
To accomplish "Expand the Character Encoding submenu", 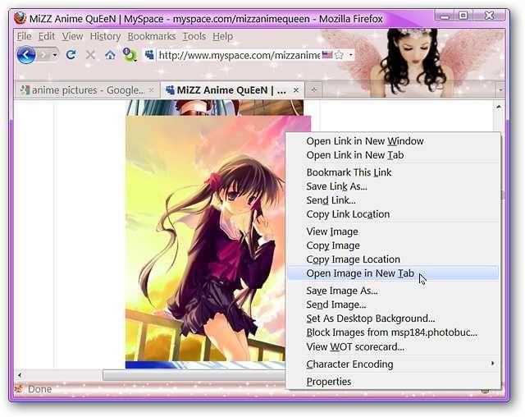I will (x=394, y=364).
